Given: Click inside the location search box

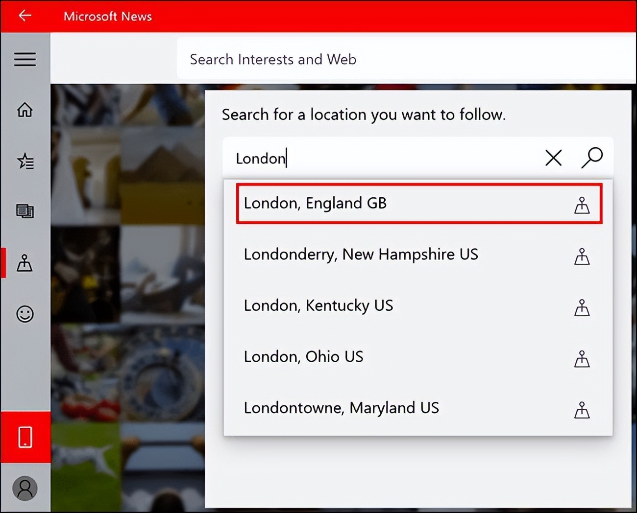Looking at the screenshot, I should click(367, 158).
